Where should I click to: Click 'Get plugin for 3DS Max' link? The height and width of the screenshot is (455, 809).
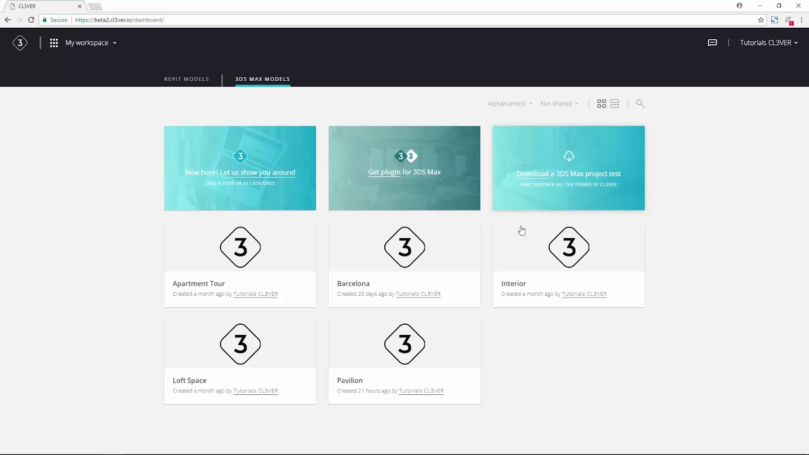click(404, 172)
